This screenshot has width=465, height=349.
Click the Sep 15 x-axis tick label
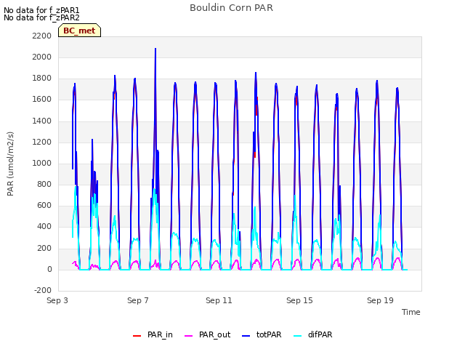click(x=299, y=300)
